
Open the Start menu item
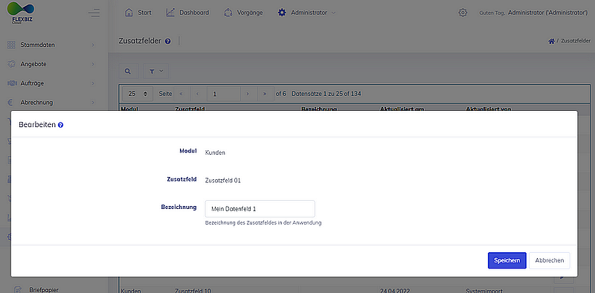[x=144, y=13]
